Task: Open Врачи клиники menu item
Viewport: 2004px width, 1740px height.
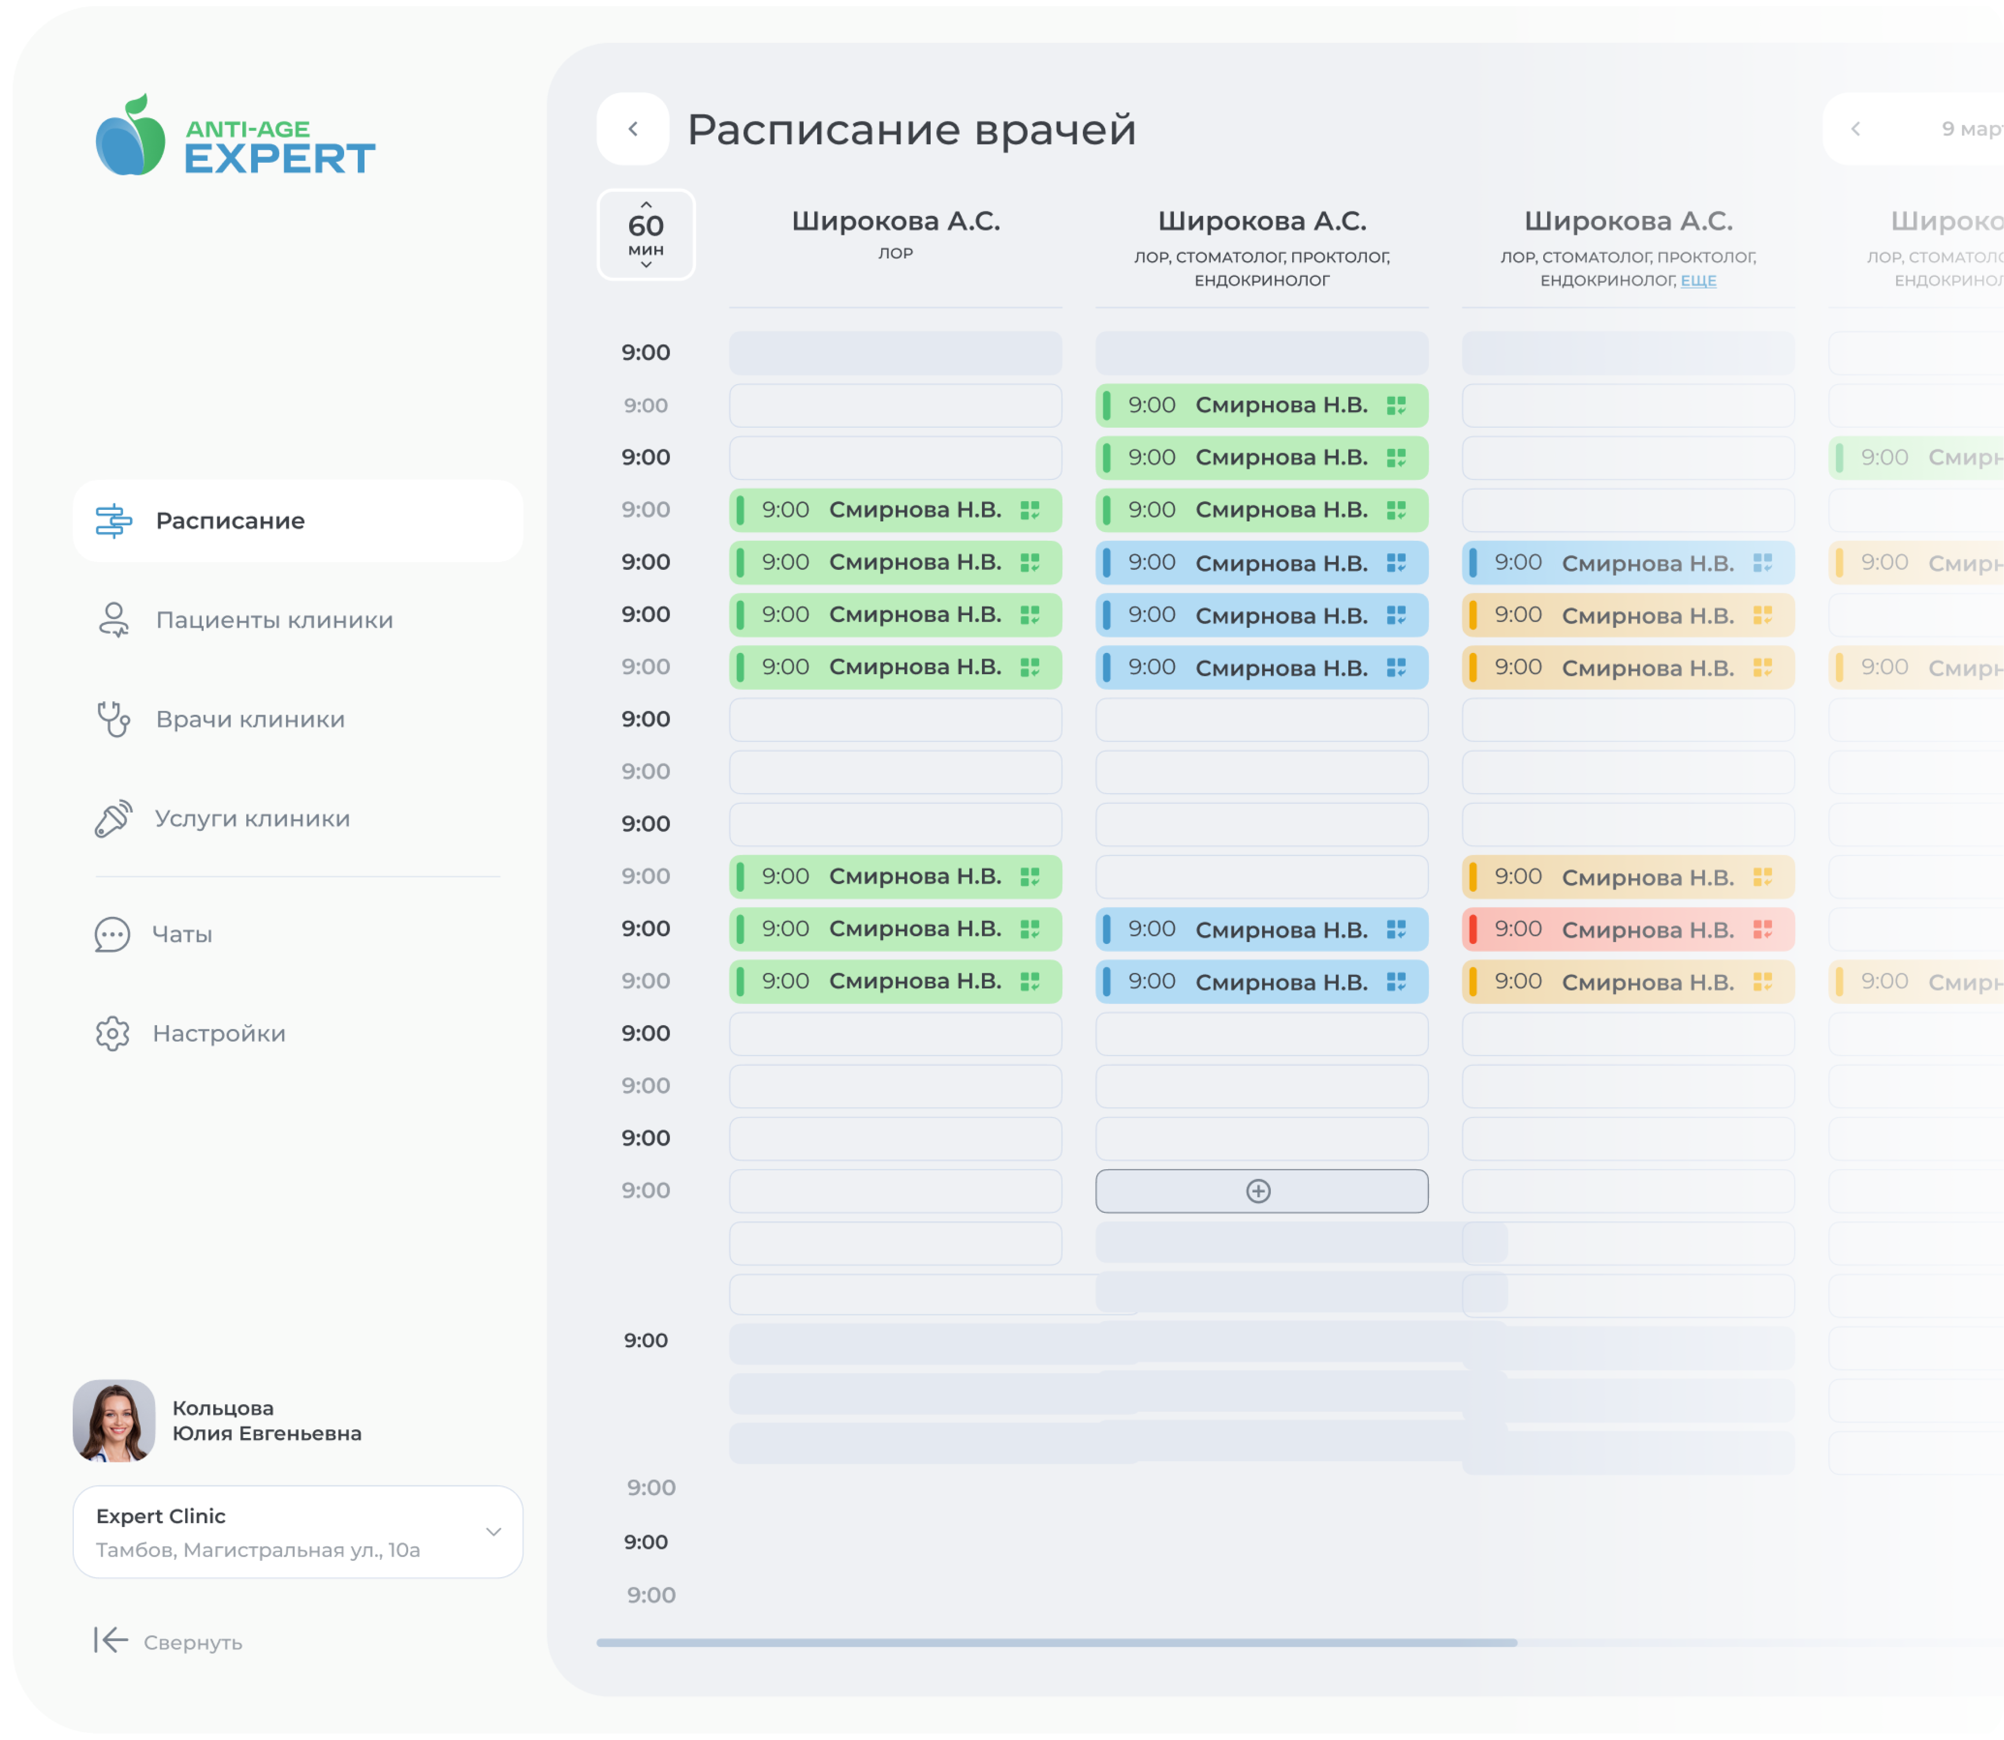Action: (x=251, y=719)
